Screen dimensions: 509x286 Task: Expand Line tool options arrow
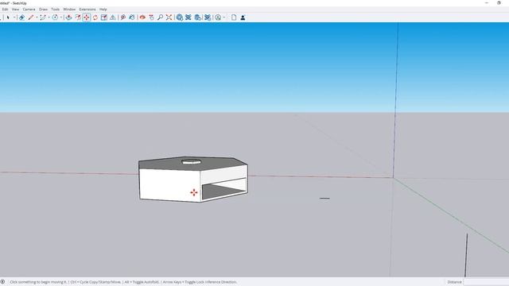37,17
